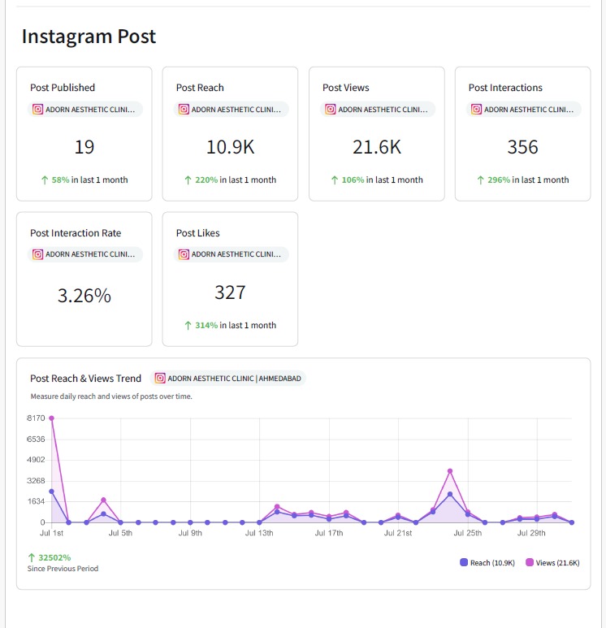
Task: Click Instagram icon in Post Published card
Action: [x=37, y=110]
